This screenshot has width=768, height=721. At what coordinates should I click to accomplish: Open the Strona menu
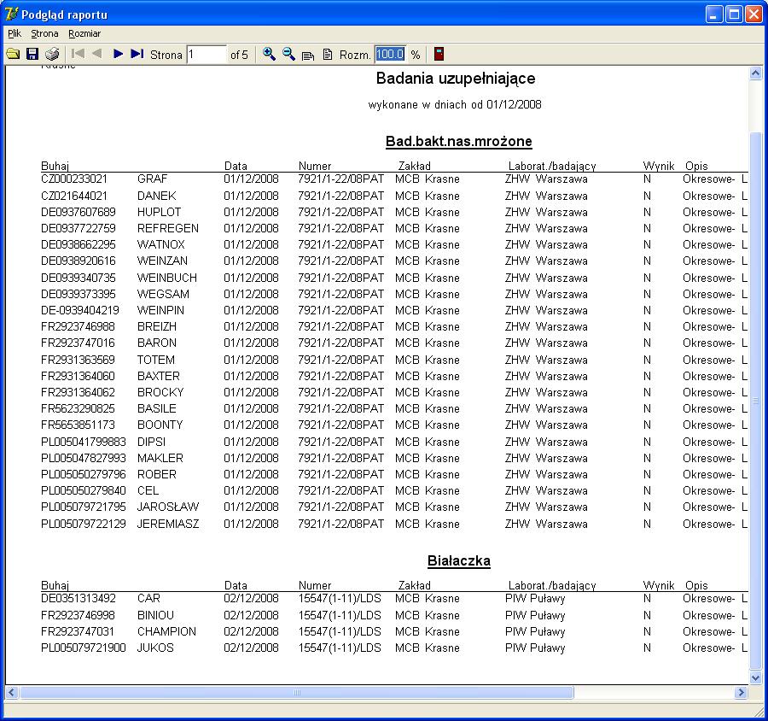point(44,33)
